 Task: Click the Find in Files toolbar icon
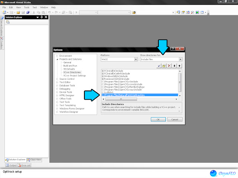click(x=134, y=12)
